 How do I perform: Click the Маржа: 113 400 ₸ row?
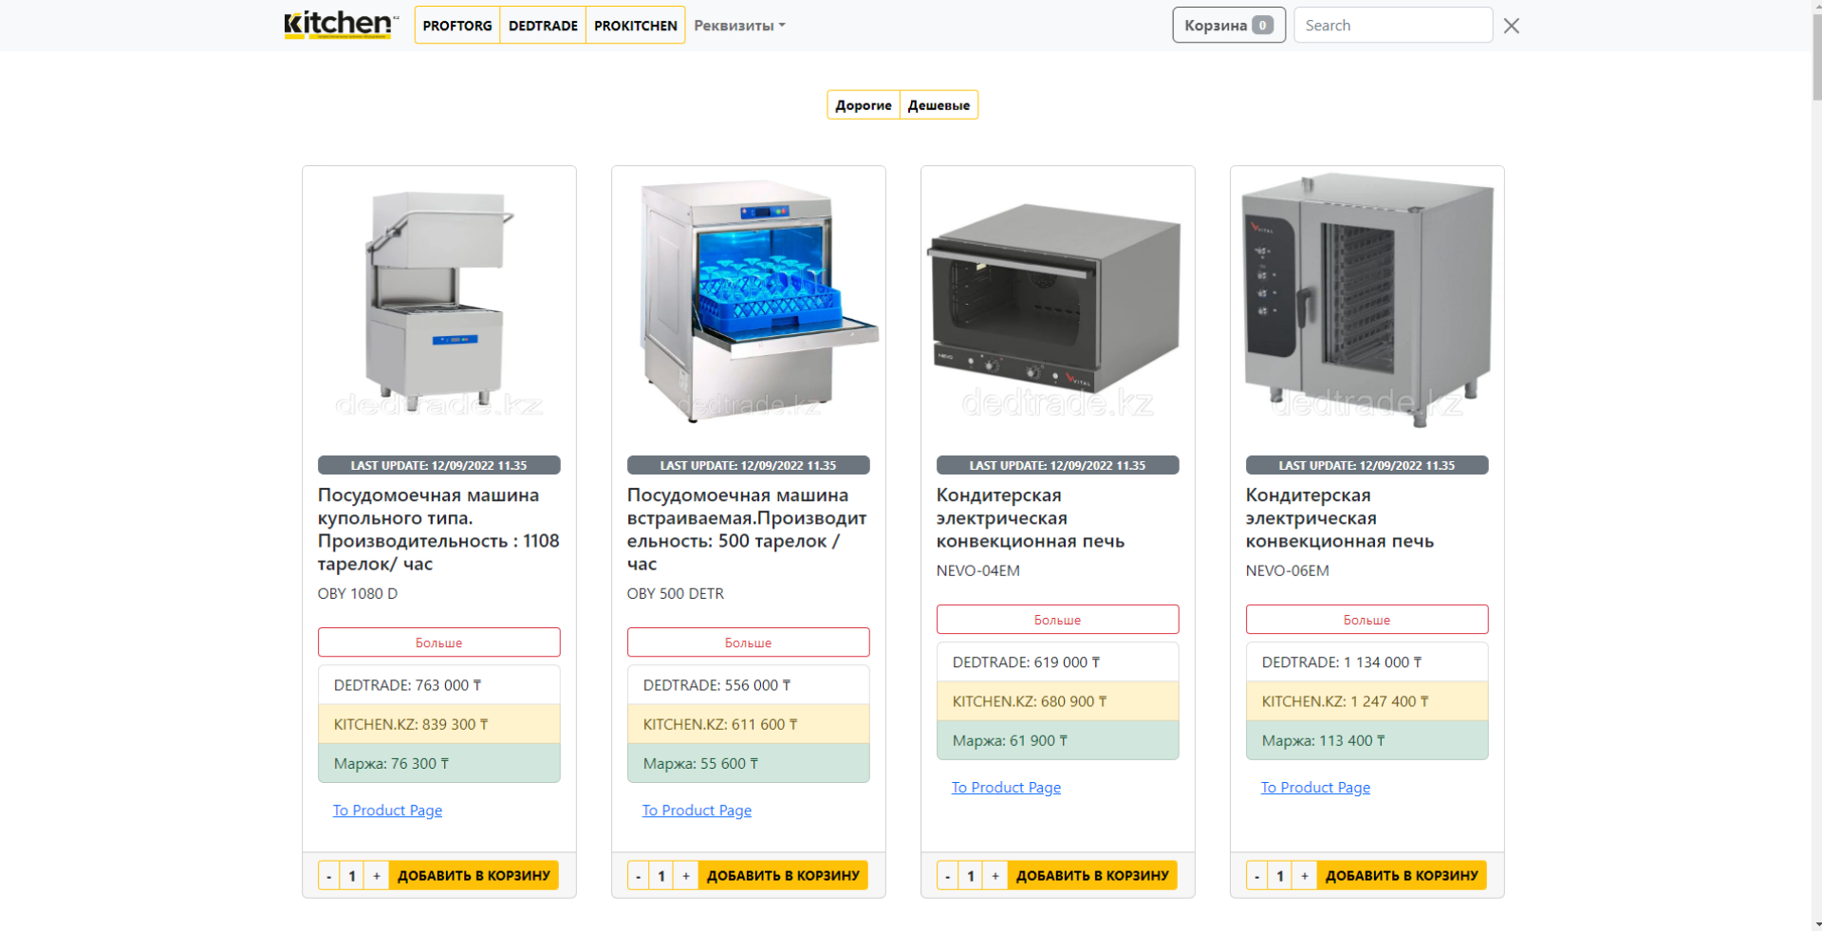1367,740
